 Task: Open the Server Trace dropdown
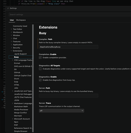click(61, 111)
